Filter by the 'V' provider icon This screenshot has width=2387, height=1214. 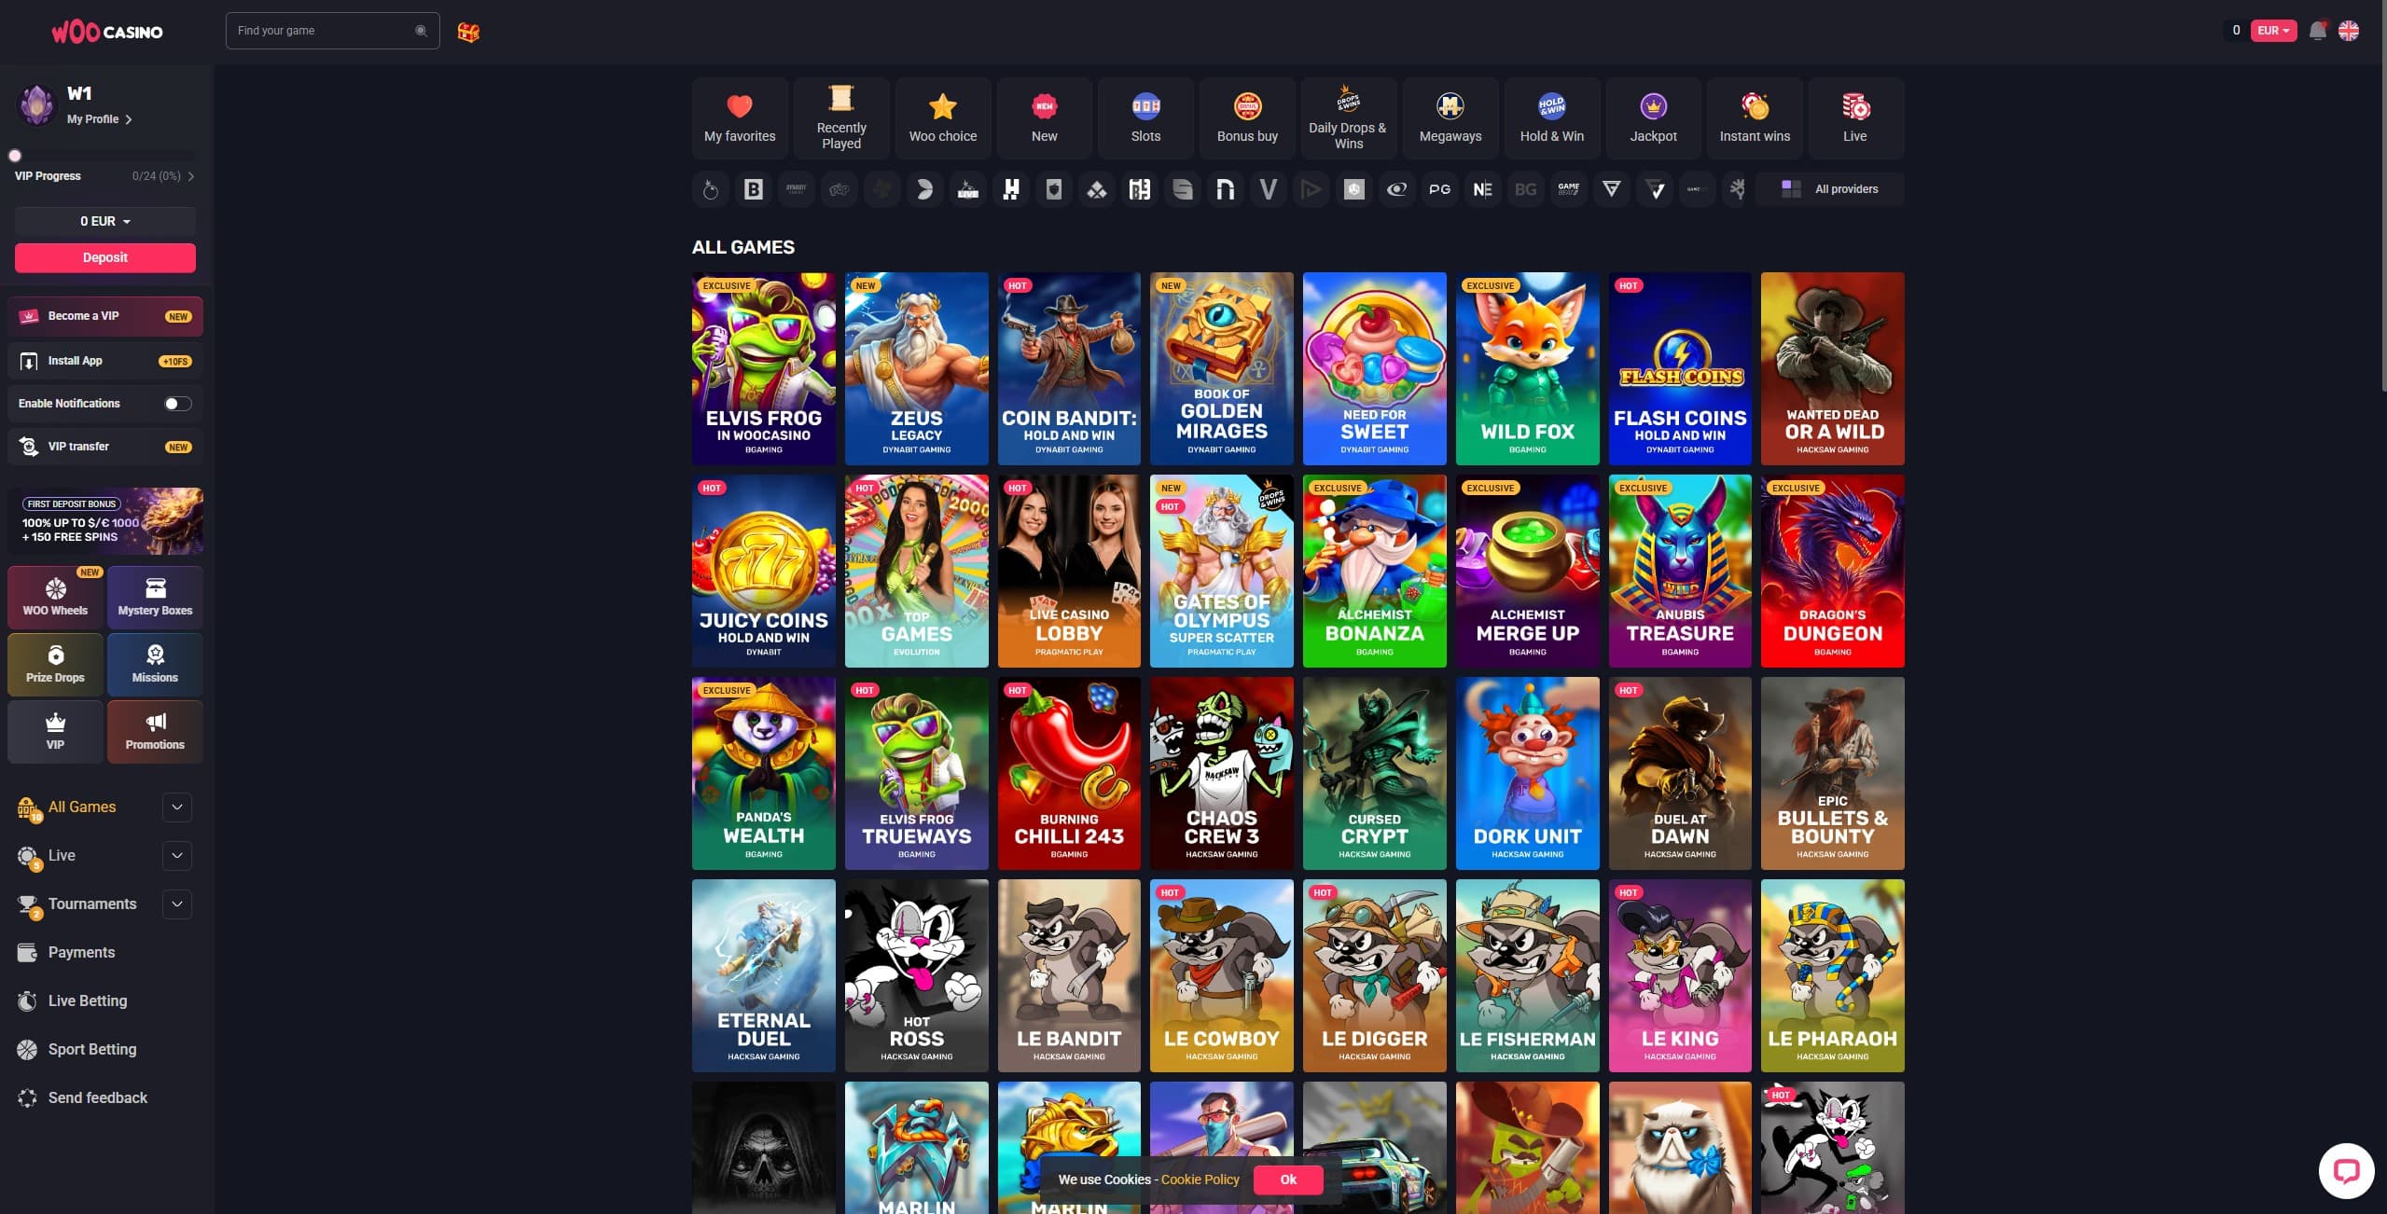pos(1269,189)
